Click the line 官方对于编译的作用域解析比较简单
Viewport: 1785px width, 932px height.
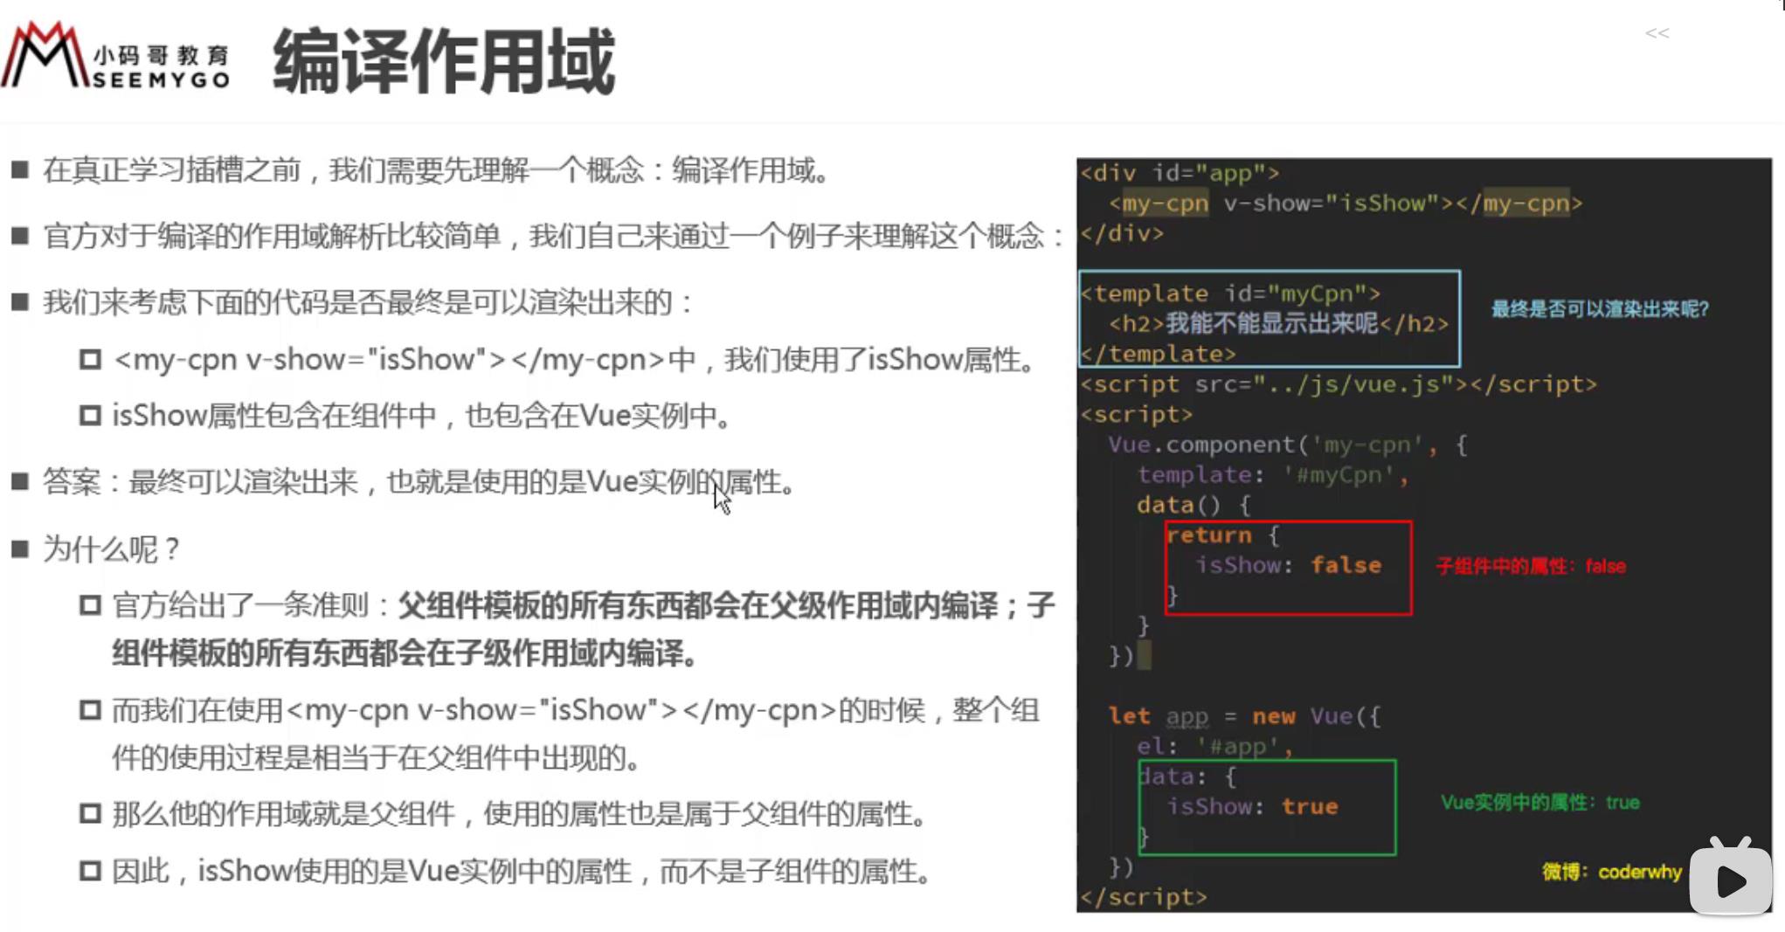pyautogui.click(x=555, y=236)
